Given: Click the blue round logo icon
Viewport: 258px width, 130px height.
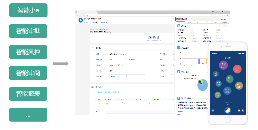Looking at the screenshot, I should (x=80, y=20).
